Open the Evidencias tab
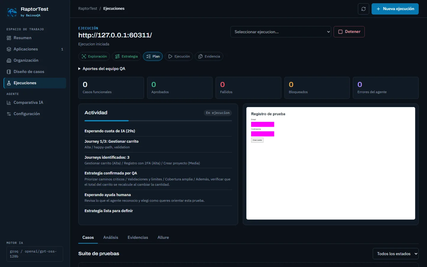 [x=138, y=237]
